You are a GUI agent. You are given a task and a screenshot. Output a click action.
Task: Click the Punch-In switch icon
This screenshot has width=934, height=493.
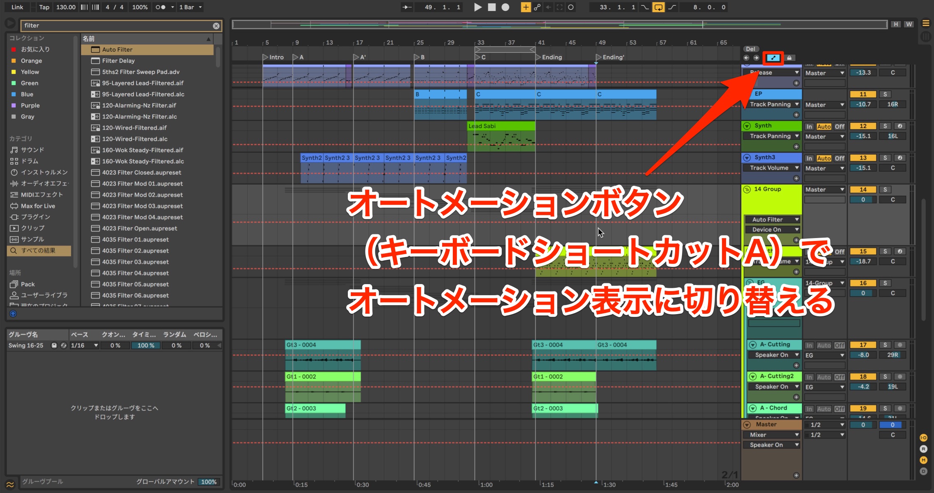(645, 7)
